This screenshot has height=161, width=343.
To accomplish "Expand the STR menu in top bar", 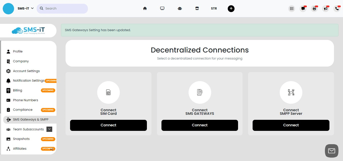I will (x=214, y=9).
